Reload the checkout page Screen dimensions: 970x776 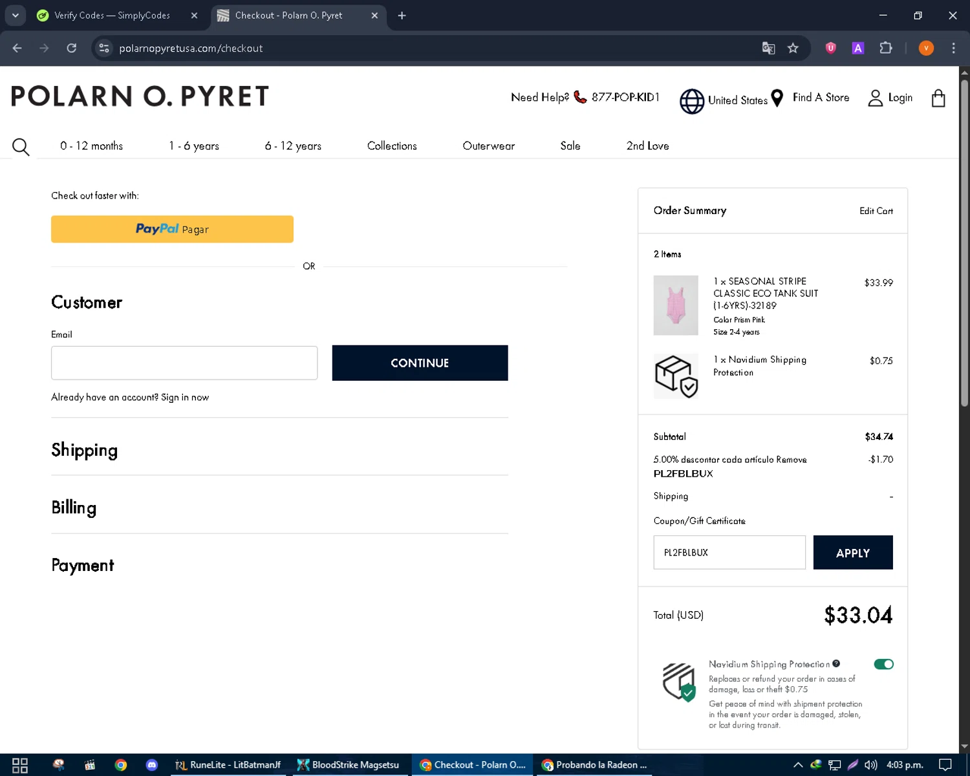tap(72, 48)
